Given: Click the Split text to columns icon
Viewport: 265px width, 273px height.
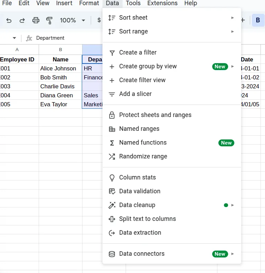Looking at the screenshot, I should tap(112, 219).
